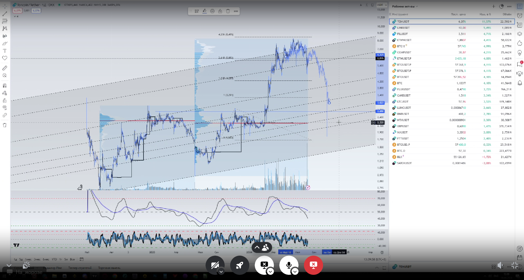Image resolution: width=524 pixels, height=280 pixels.
Task: Open the USDT currency dropdown
Action: [x=382, y=5]
